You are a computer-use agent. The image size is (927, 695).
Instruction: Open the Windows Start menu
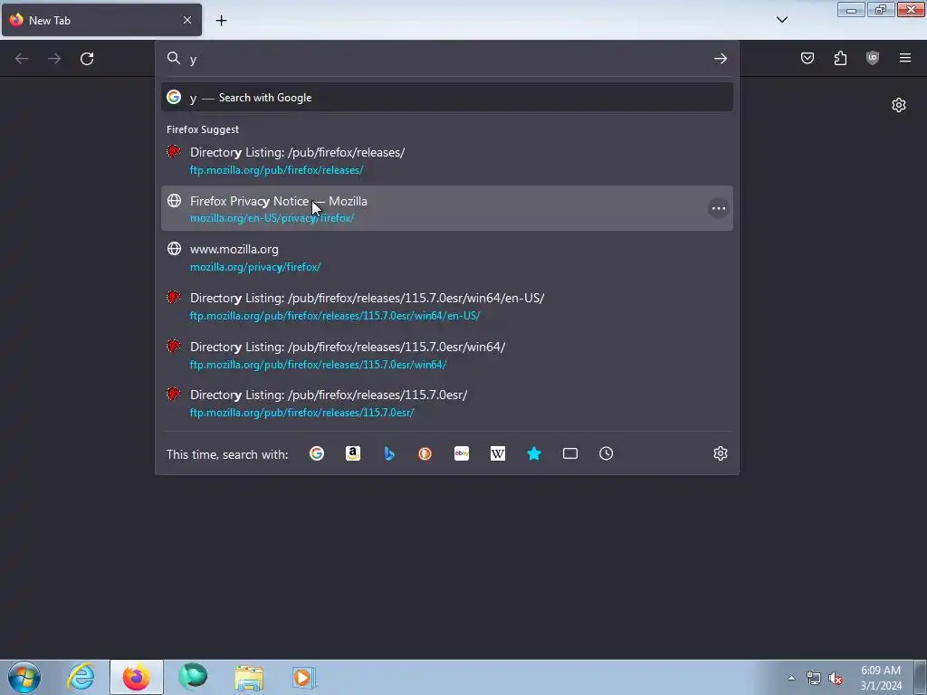[x=24, y=677]
